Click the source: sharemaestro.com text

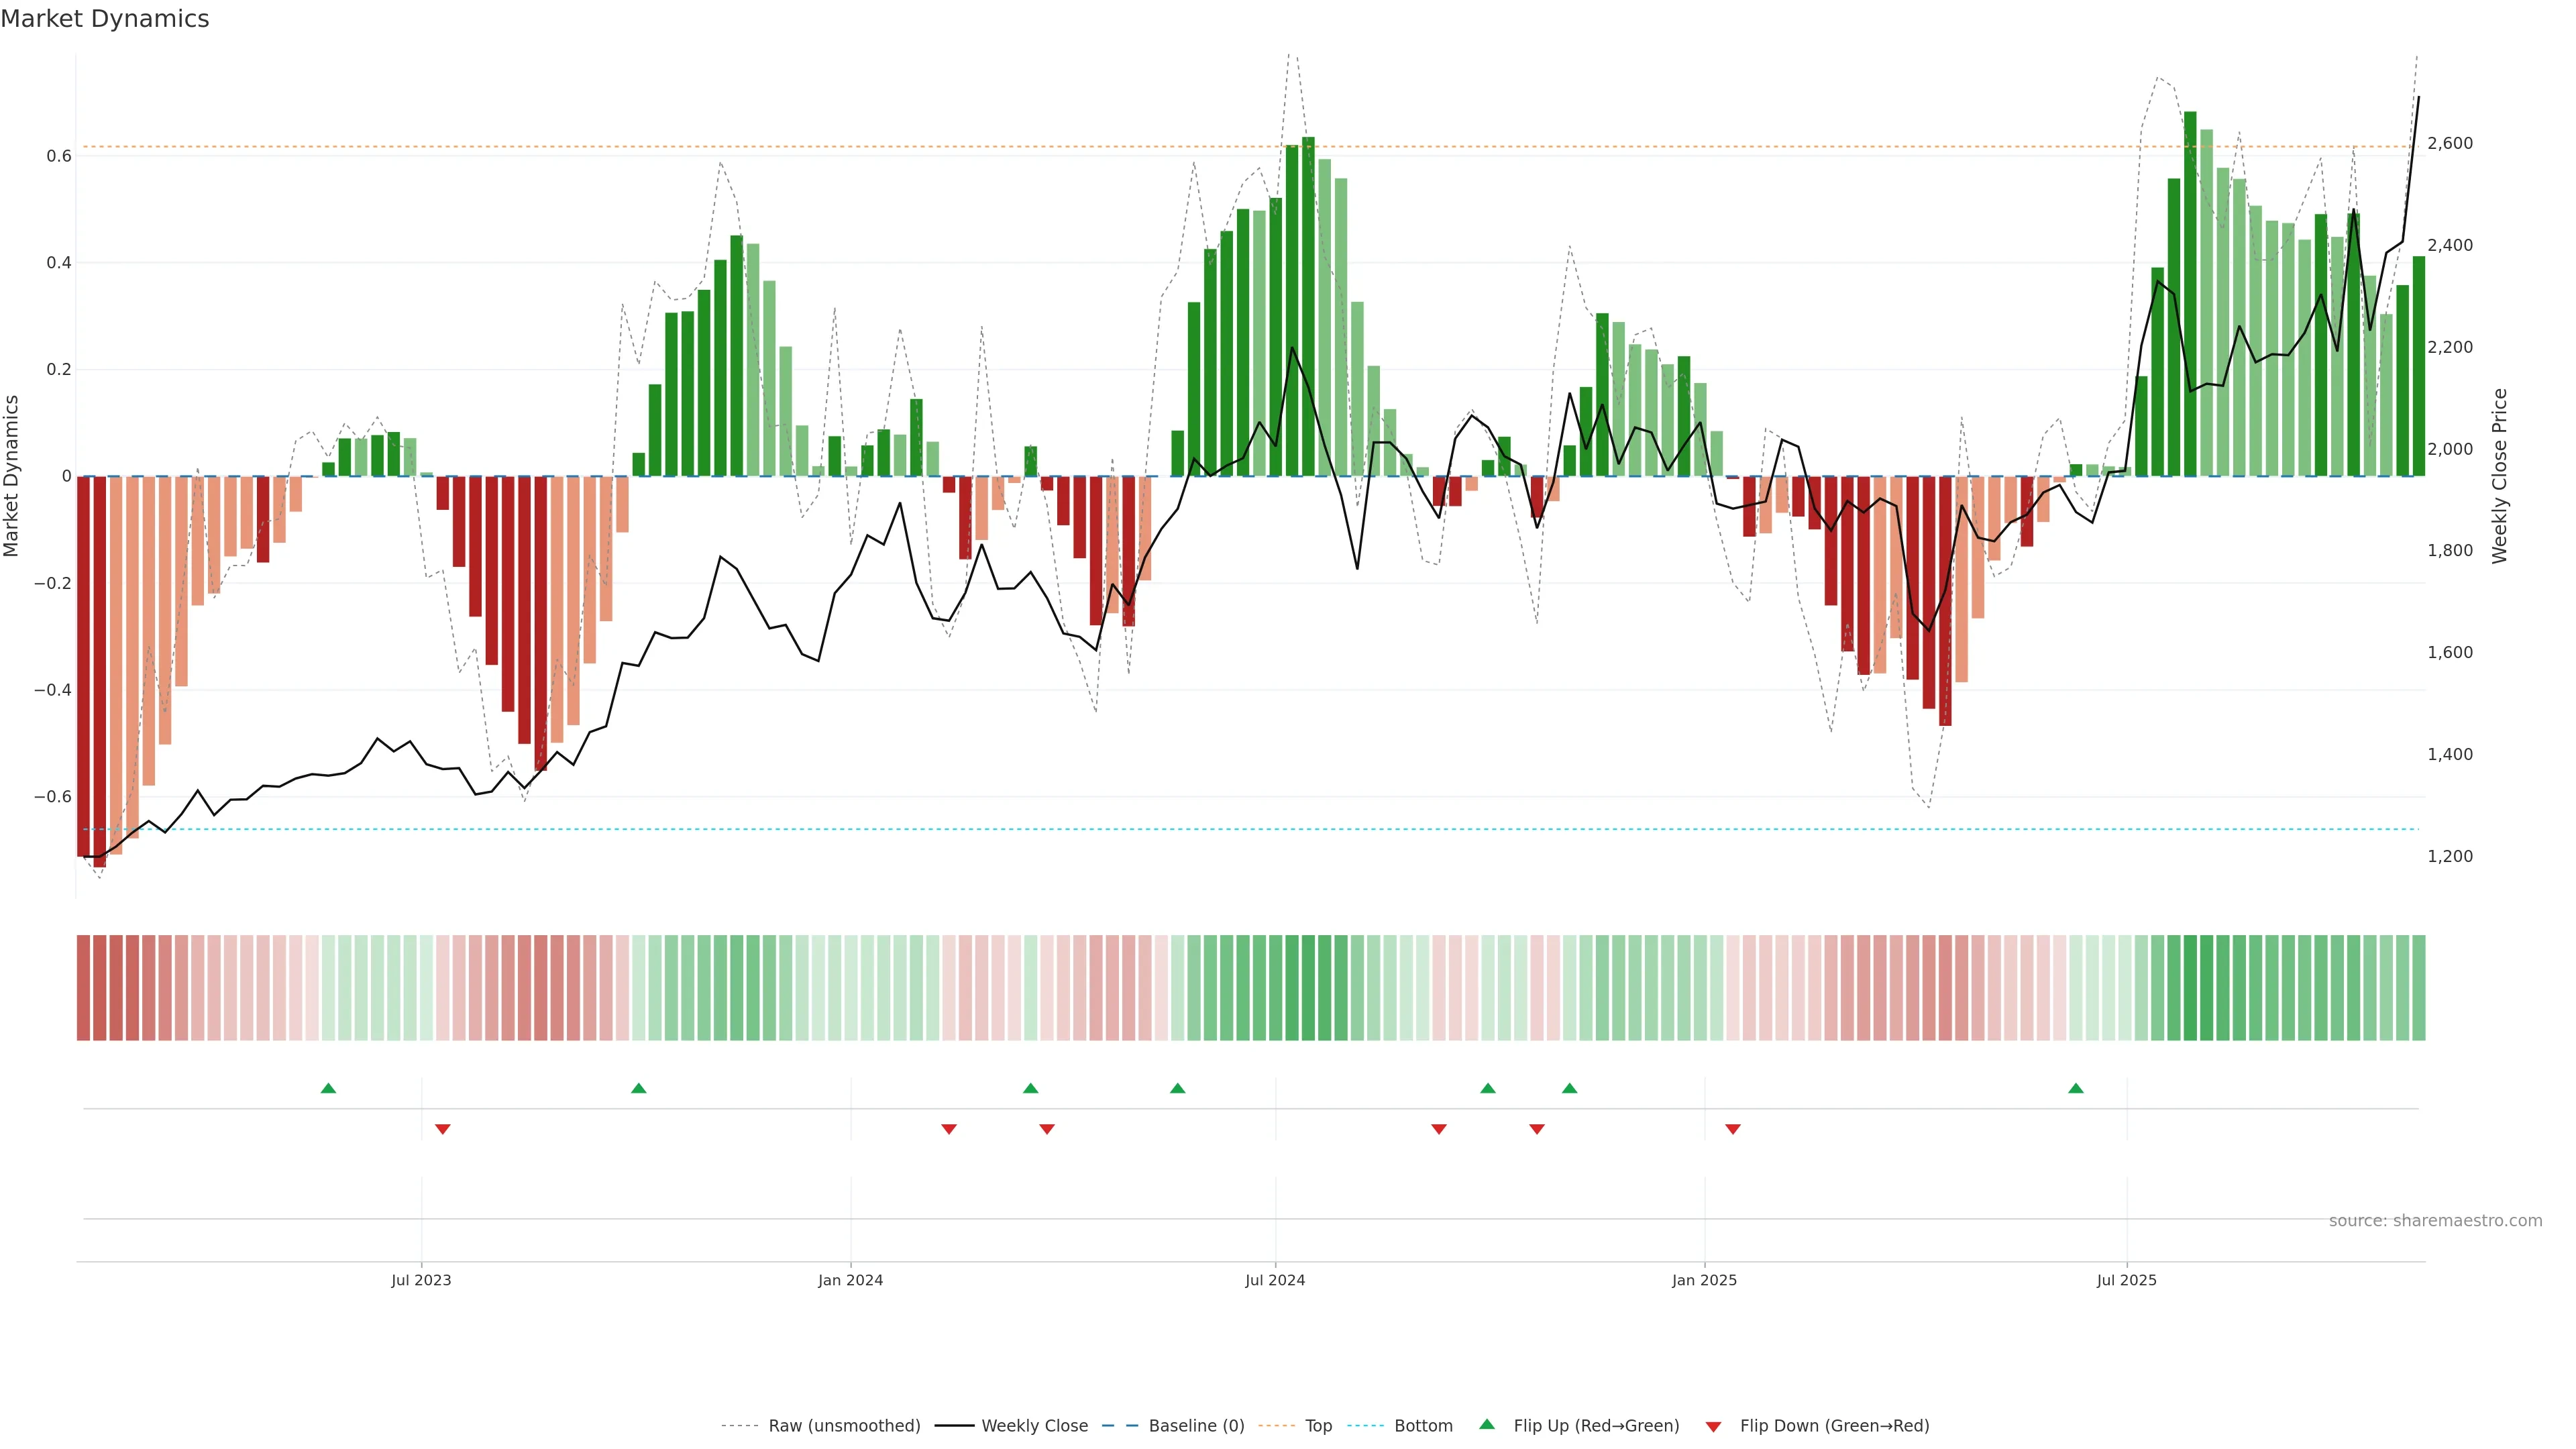tap(2435, 1221)
